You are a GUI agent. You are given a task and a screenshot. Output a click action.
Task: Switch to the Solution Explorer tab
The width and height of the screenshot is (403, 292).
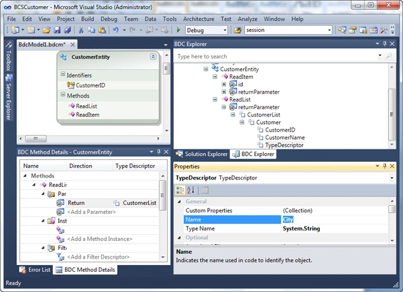tap(201, 154)
